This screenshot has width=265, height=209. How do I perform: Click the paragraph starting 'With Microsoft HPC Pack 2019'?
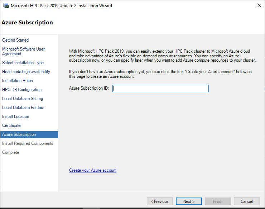[x=163, y=56]
